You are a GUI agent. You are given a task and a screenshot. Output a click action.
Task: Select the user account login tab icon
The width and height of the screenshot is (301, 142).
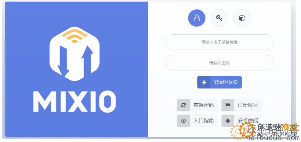(x=197, y=18)
